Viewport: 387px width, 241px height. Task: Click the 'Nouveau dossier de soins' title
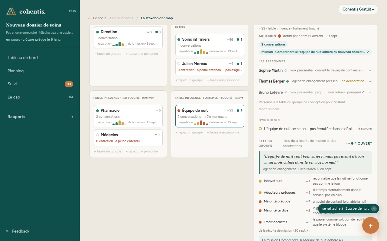(34, 25)
